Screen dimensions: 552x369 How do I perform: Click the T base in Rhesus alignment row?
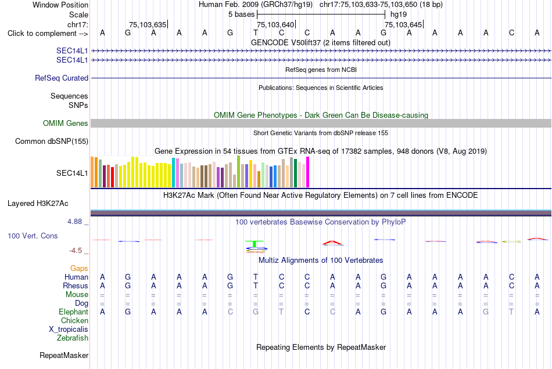(x=256, y=285)
